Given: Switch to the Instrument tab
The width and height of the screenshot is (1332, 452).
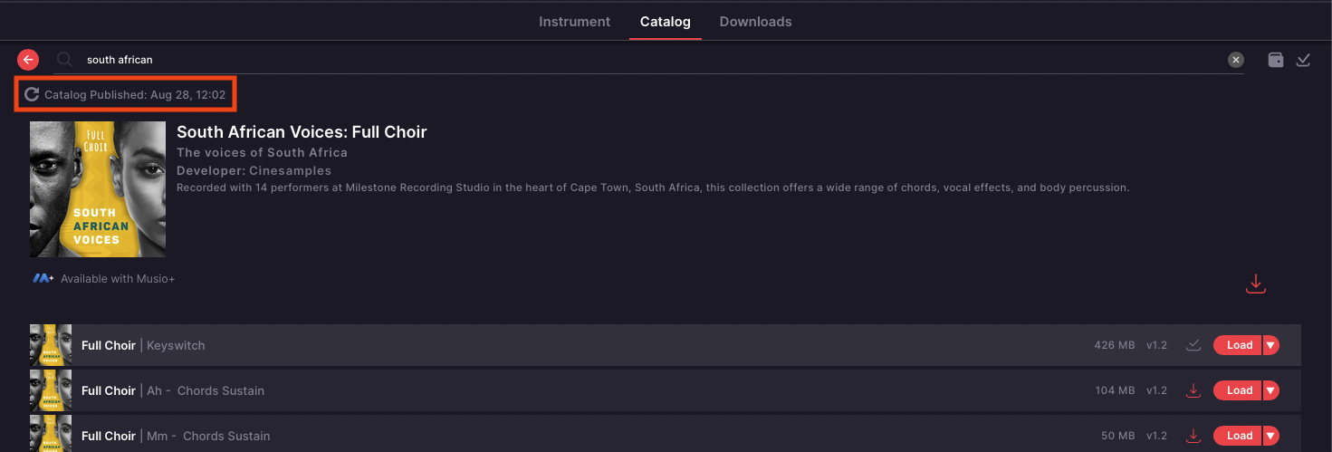Looking at the screenshot, I should 575,22.
